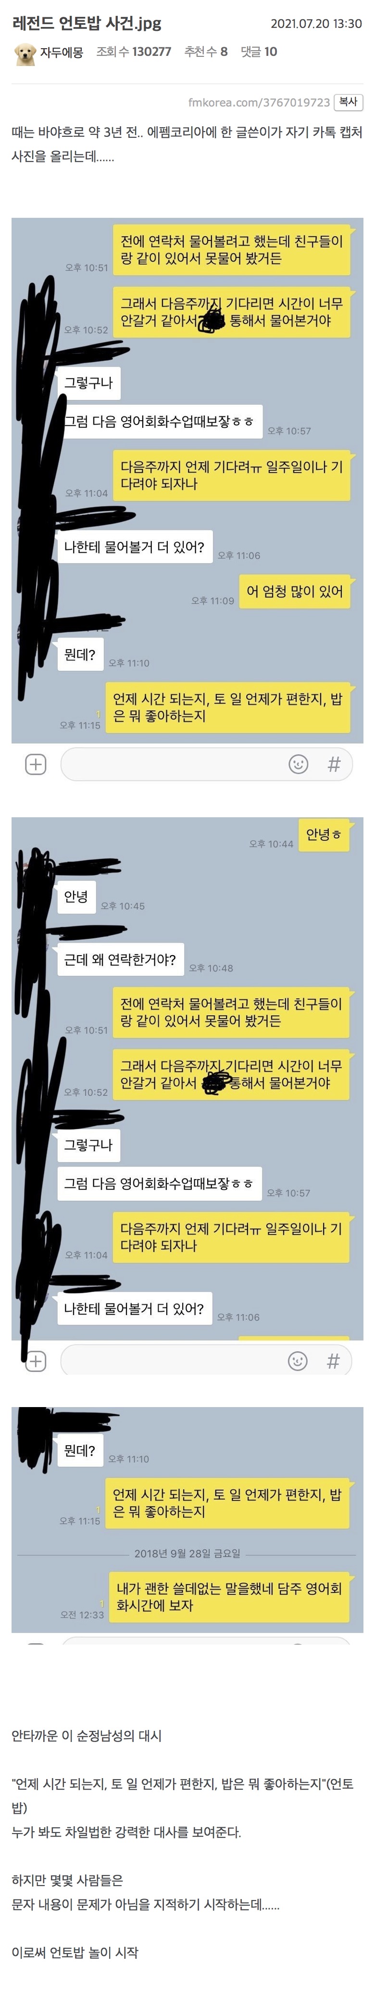The width and height of the screenshot is (375, 1994).
Task: Click the 근데 왜 연락한거야? message bubble
Action: [x=120, y=960]
